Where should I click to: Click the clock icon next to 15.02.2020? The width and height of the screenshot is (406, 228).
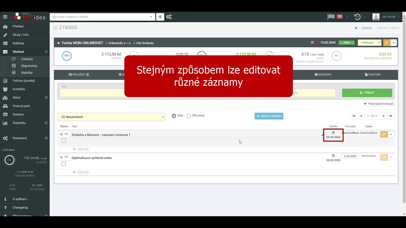click(x=312, y=43)
